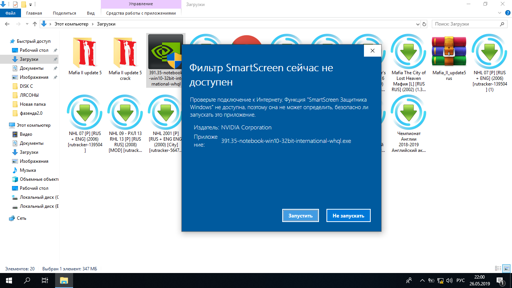Select Mafia The City of Lost Heaven torrent
Screen dimensions: 512x288
coord(409,63)
